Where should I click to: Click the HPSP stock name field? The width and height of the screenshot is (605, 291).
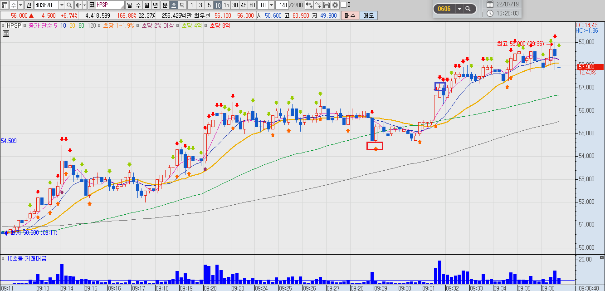point(110,5)
